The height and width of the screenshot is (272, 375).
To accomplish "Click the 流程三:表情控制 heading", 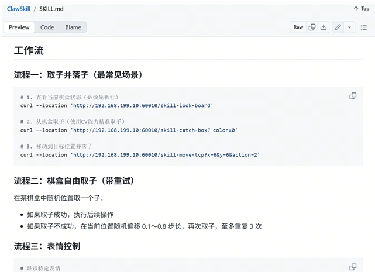I will click(47, 246).
